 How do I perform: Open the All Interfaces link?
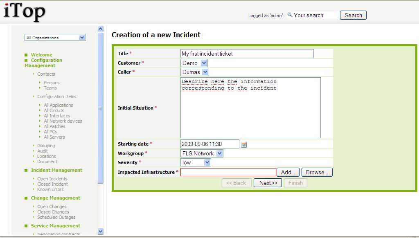click(57, 116)
